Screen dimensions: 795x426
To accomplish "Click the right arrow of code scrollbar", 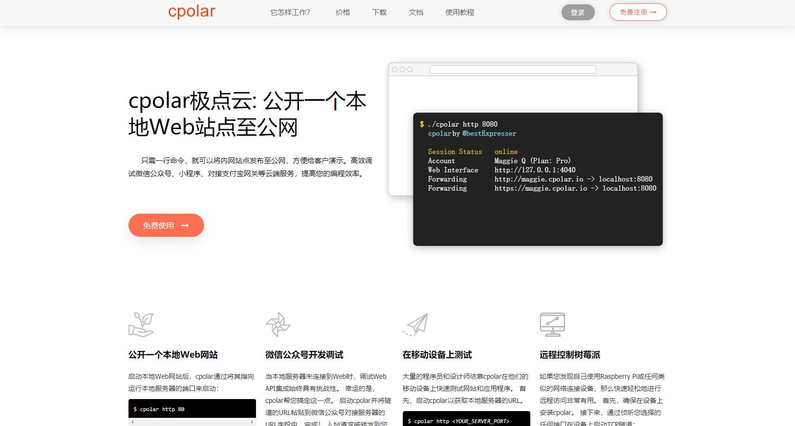I will pyautogui.click(x=252, y=422).
